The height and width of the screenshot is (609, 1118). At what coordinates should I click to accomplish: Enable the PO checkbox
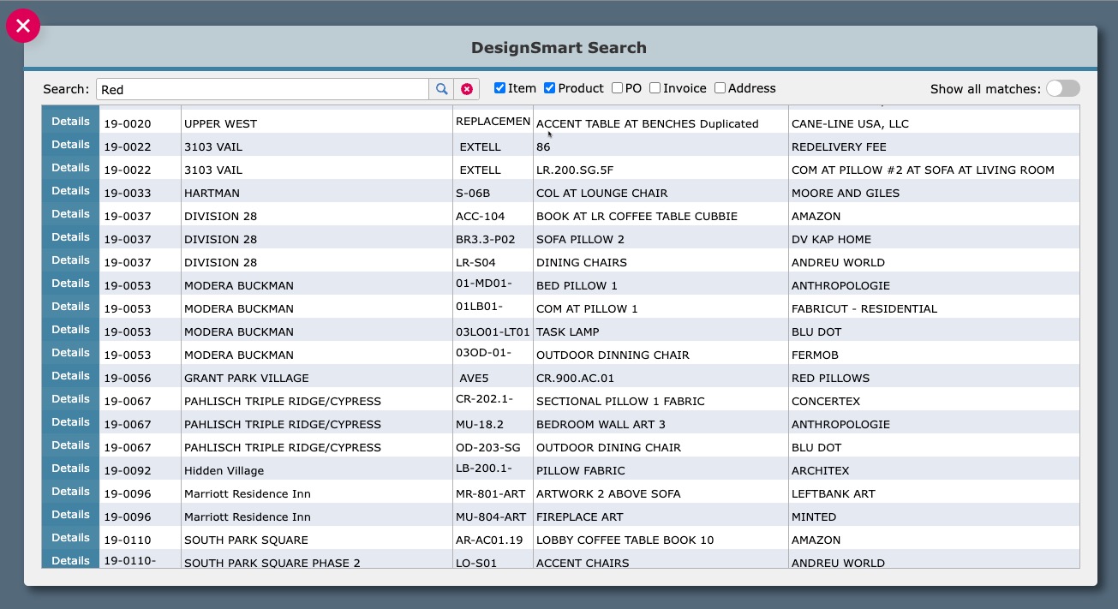(x=617, y=88)
